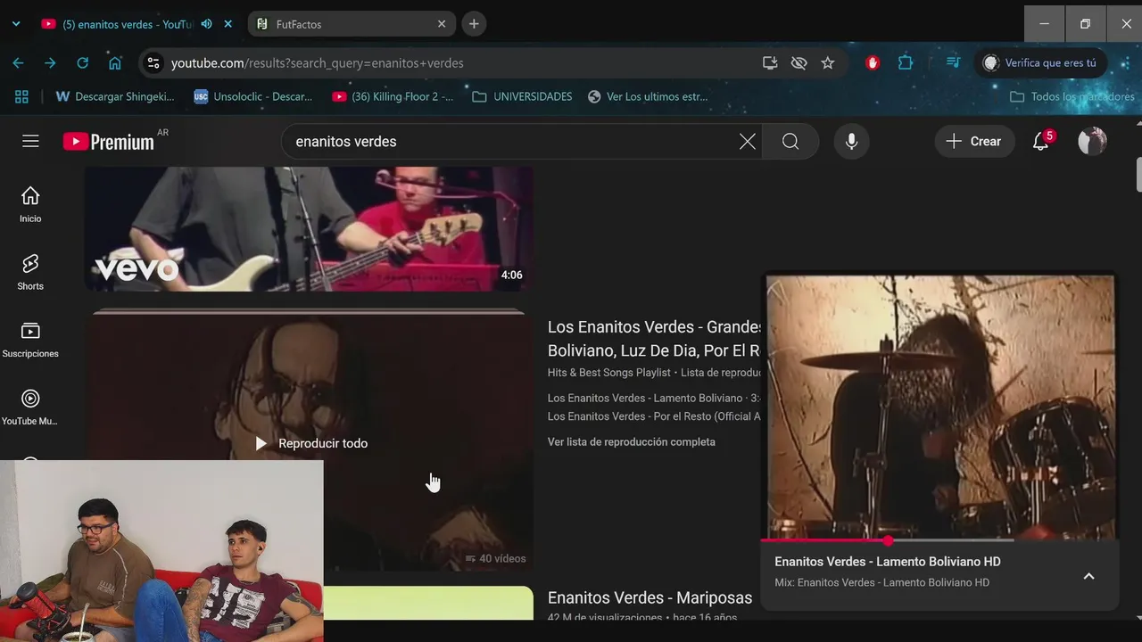
Task: Go forward in browser
Action: [50, 62]
